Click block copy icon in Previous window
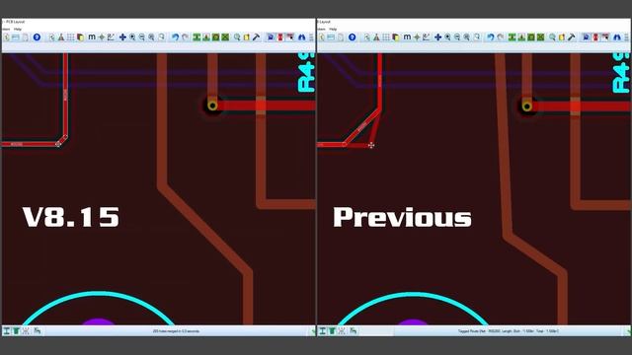Image resolution: width=632 pixels, height=355 pixels. [x=512, y=37]
